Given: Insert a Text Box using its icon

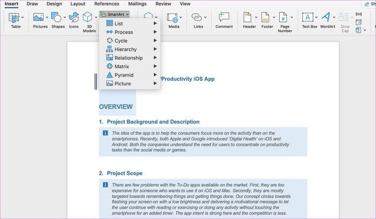Looking at the screenshot, I should coord(308,17).
